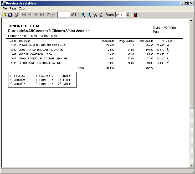
Task: Open the Page menu
Action: point(13,8)
